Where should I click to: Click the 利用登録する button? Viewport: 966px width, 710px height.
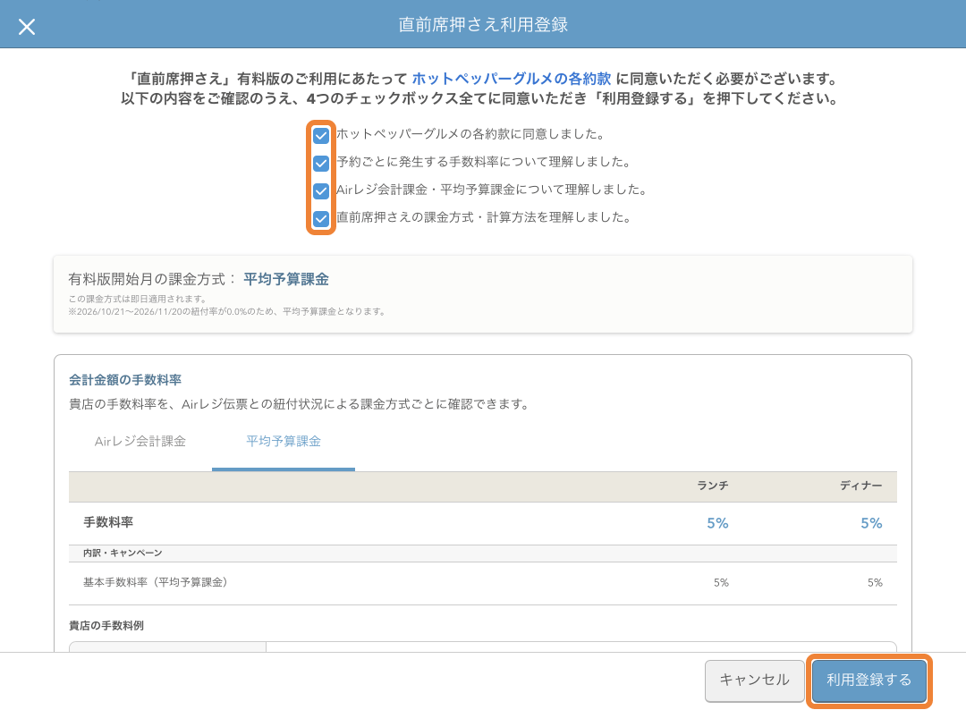click(869, 680)
